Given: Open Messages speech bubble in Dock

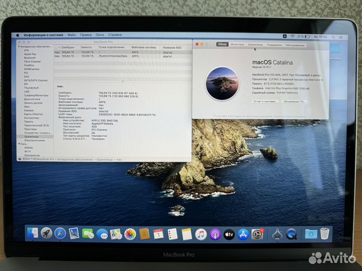Looking at the screenshot, I should (102, 234).
